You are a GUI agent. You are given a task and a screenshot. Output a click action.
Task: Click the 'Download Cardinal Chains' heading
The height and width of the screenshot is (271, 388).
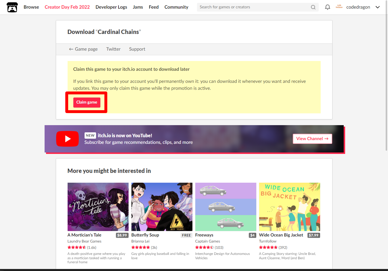(x=104, y=32)
